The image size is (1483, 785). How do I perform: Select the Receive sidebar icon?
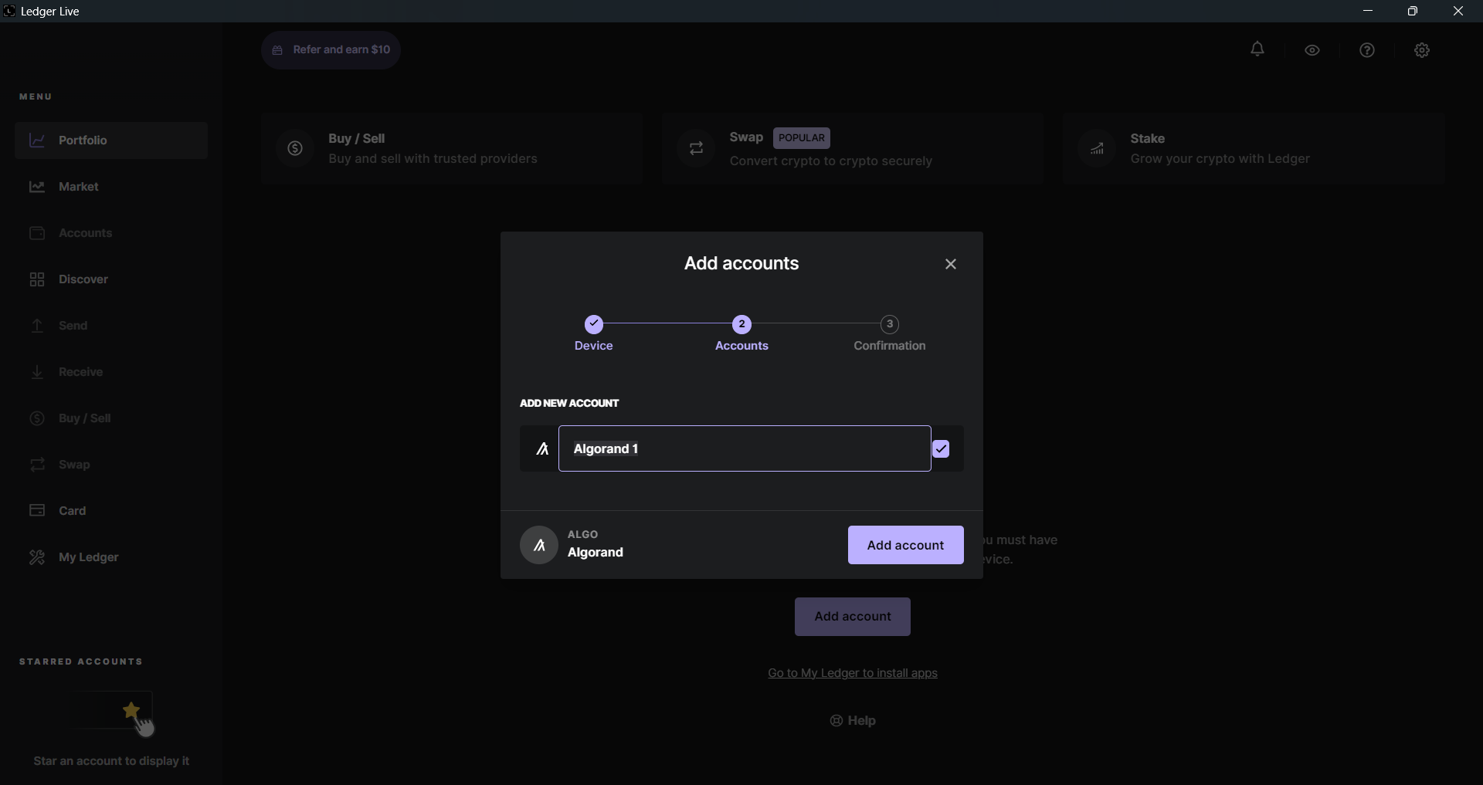tap(37, 371)
